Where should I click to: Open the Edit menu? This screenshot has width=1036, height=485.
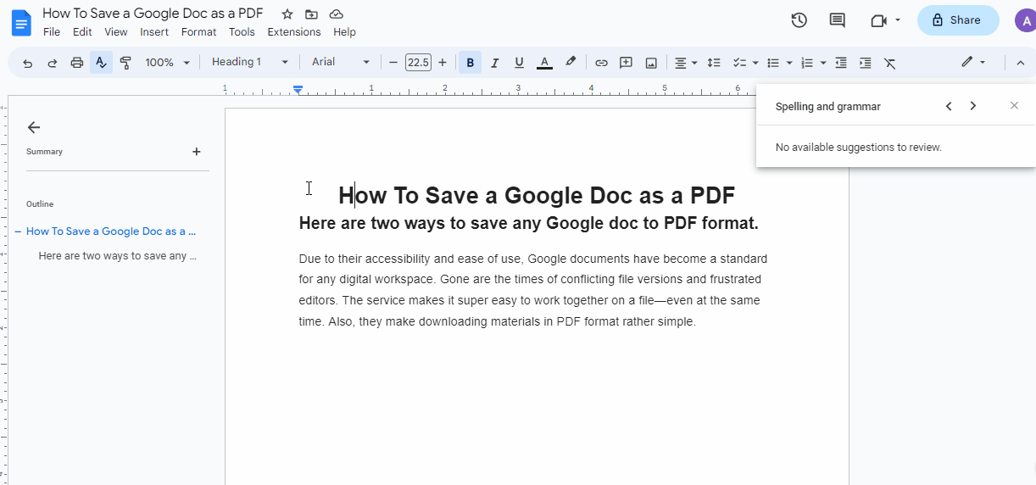click(x=82, y=32)
